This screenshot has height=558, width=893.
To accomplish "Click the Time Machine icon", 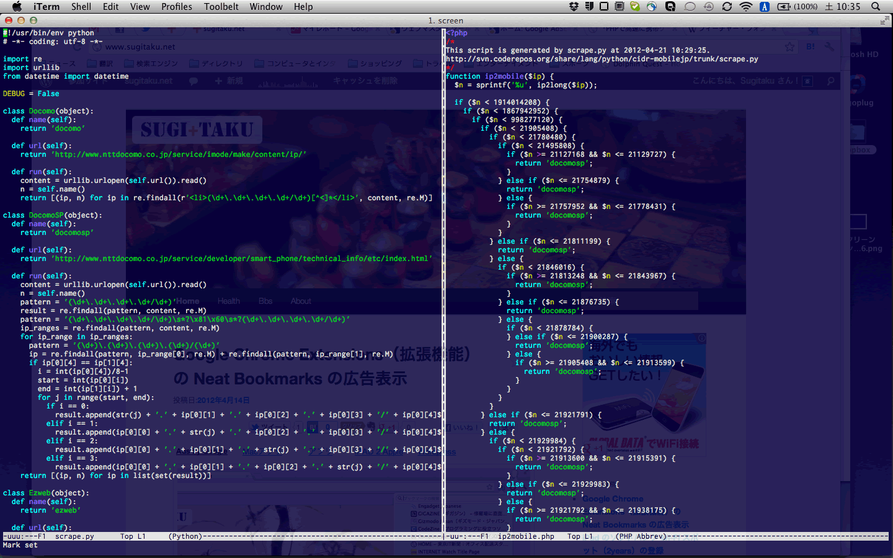I will [708, 7].
